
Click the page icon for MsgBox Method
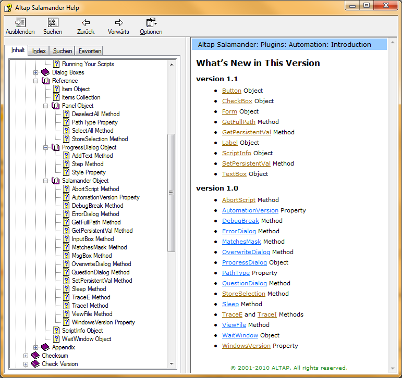(66, 256)
